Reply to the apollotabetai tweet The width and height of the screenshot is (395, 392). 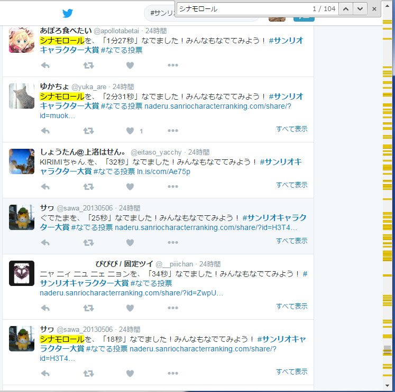(45, 65)
